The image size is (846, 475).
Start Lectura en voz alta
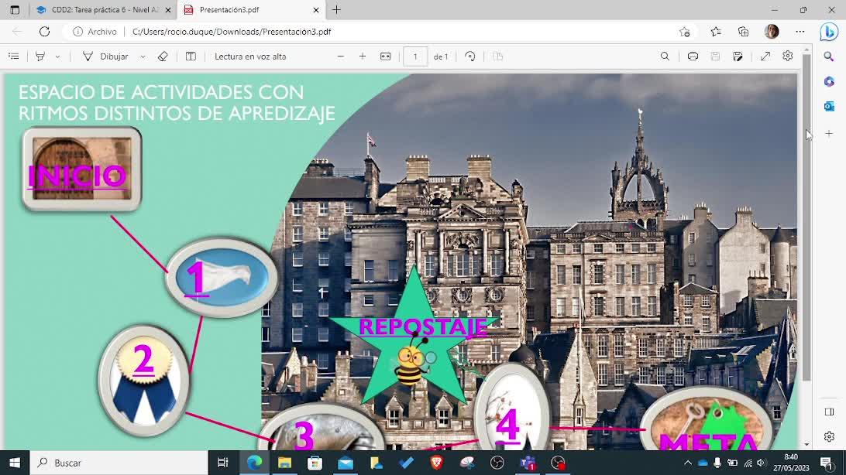click(250, 56)
